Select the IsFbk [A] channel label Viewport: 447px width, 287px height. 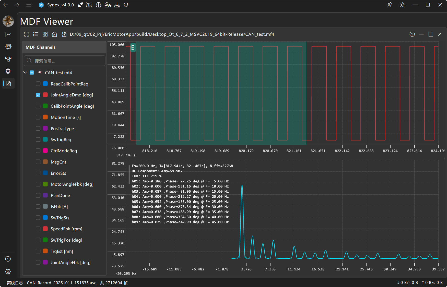tap(59, 207)
